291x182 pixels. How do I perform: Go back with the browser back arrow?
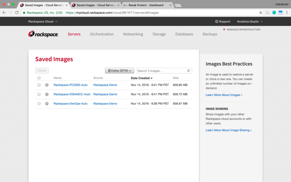(4, 13)
